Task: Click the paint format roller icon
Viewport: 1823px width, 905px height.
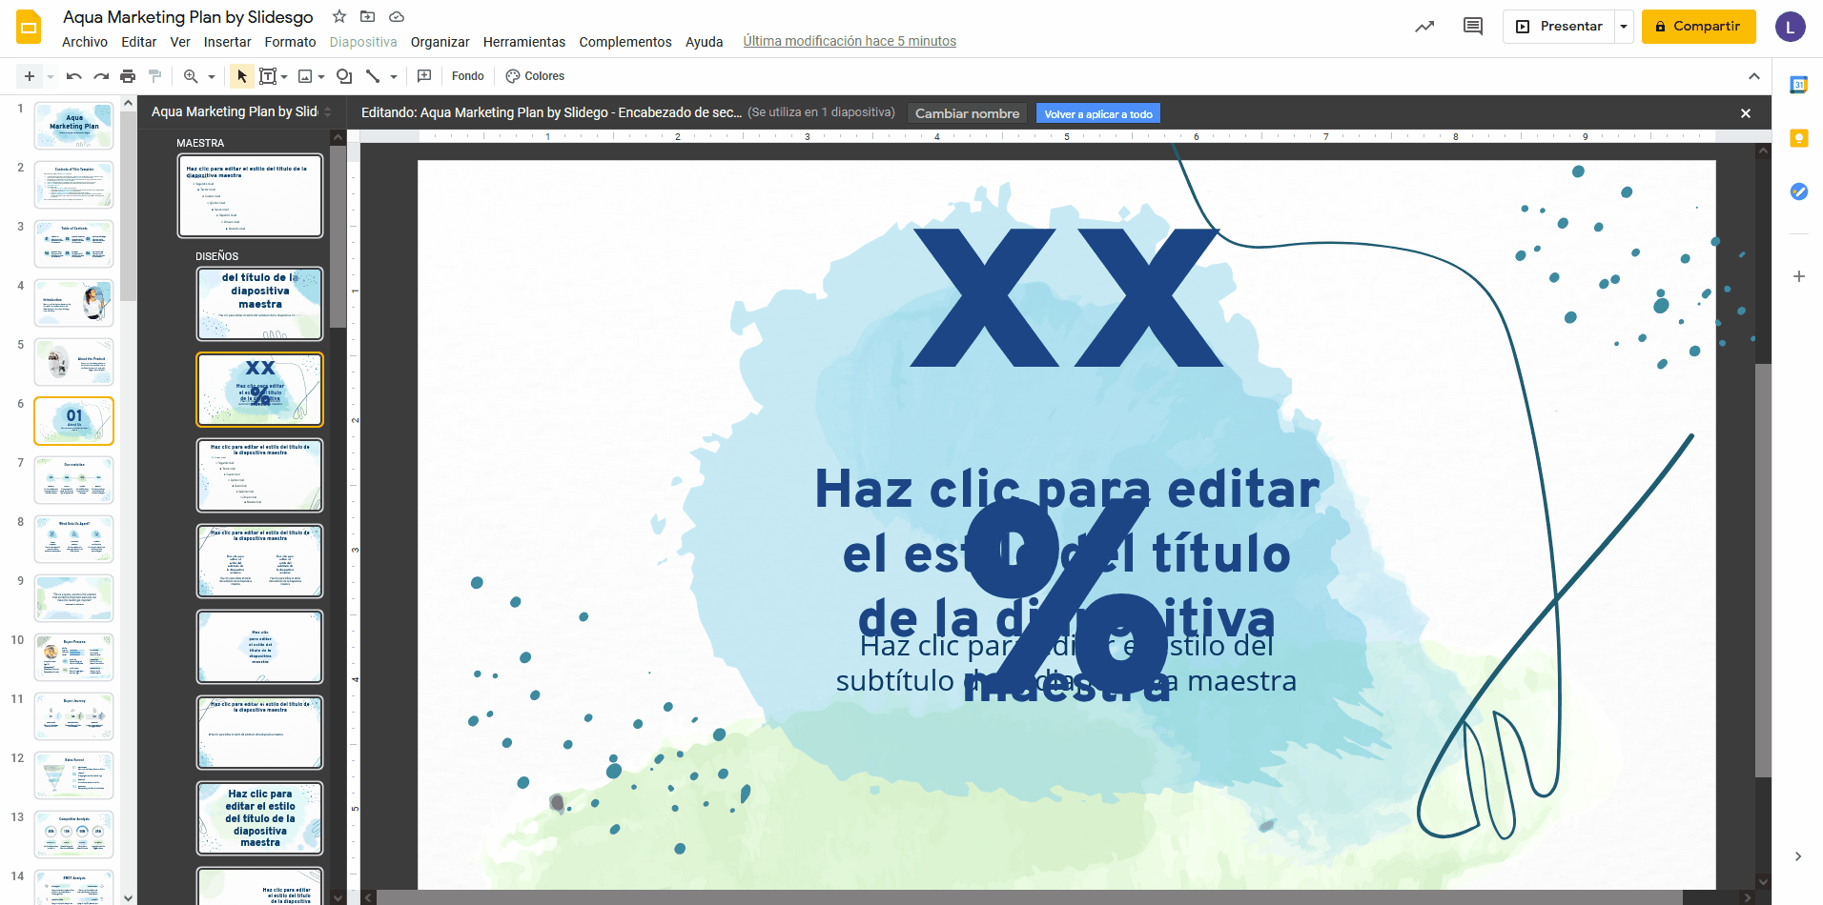Action: click(x=154, y=76)
